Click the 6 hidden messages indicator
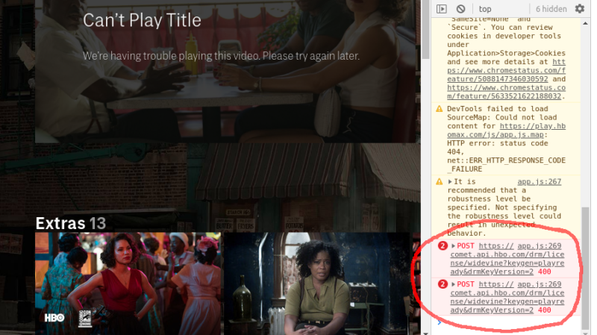597x335 pixels. tap(551, 9)
